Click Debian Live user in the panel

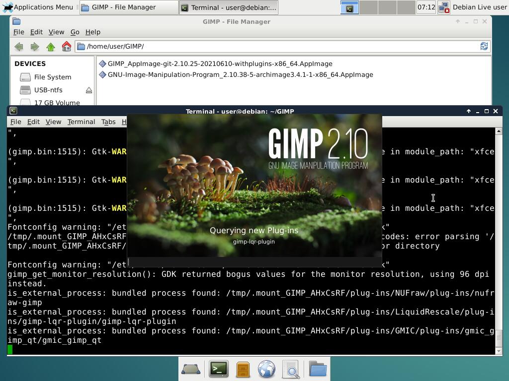tap(480, 7)
